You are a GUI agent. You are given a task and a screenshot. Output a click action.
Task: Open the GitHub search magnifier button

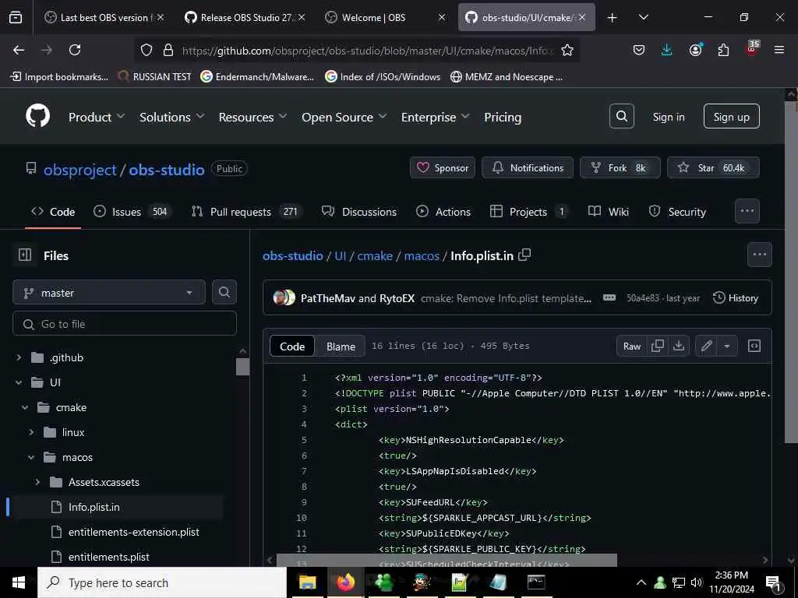(x=621, y=117)
